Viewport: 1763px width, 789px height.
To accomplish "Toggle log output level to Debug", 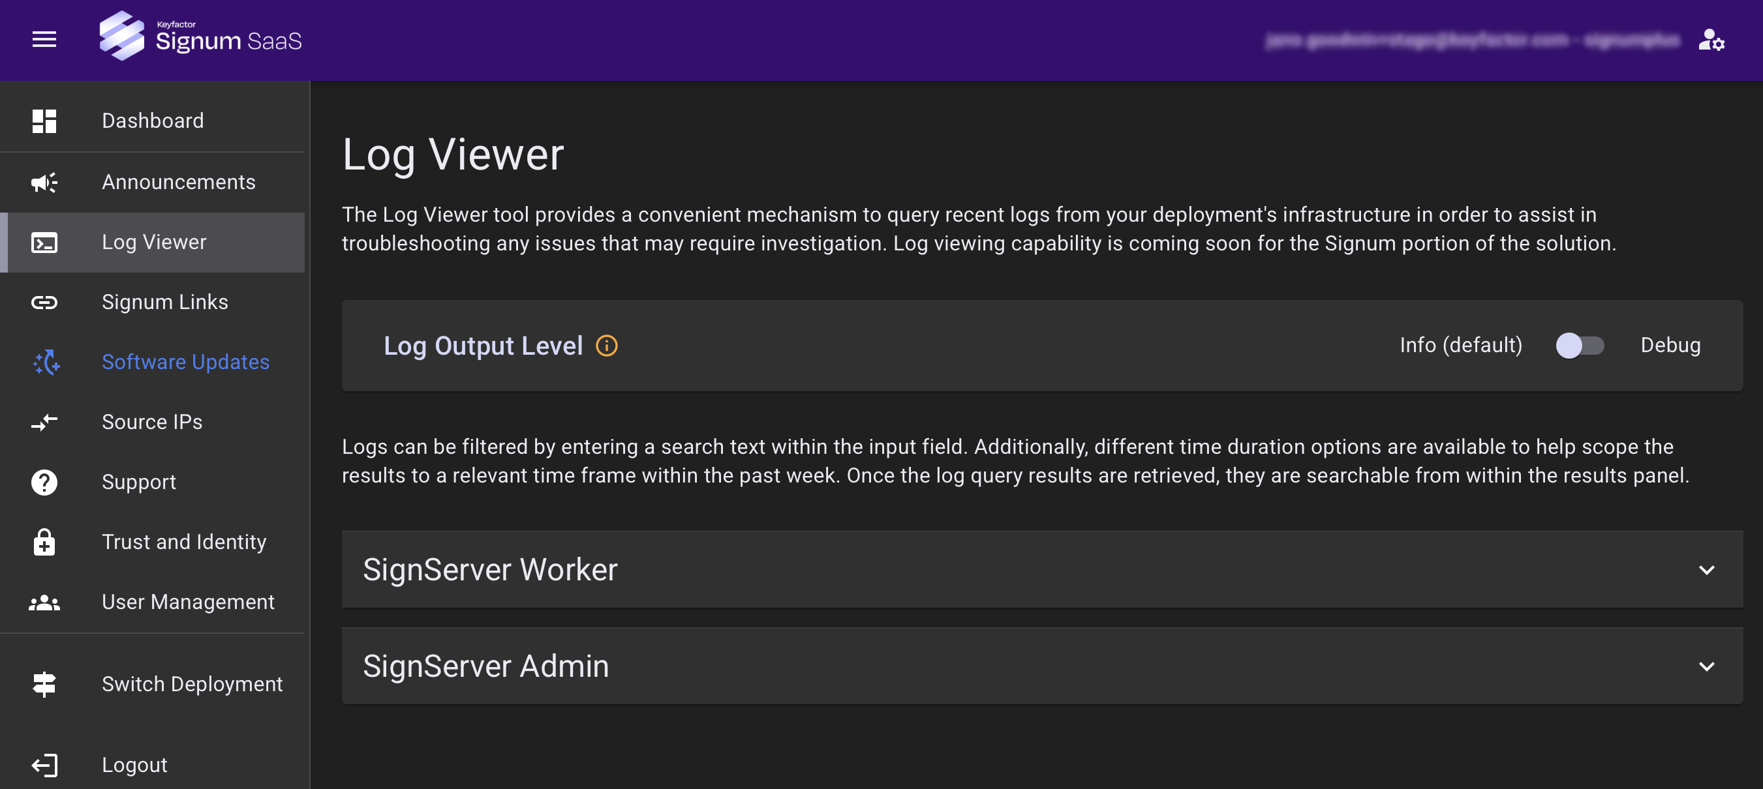I will tap(1580, 346).
